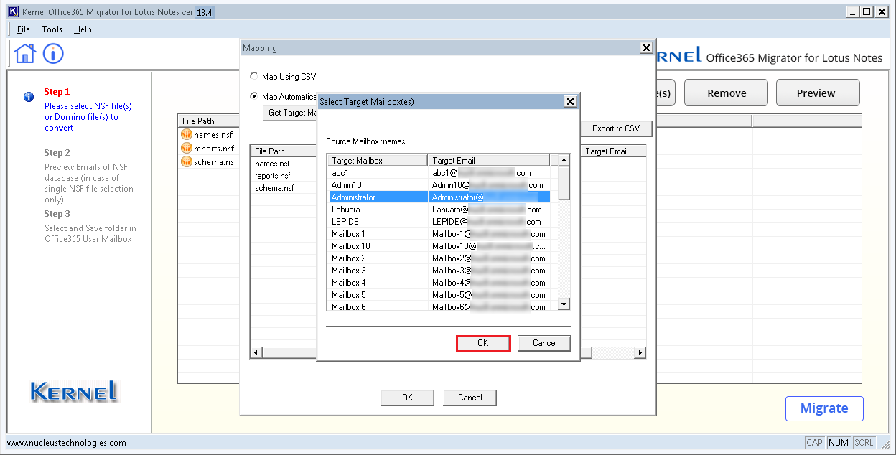Select the Map Using CSV radio button

coord(253,76)
